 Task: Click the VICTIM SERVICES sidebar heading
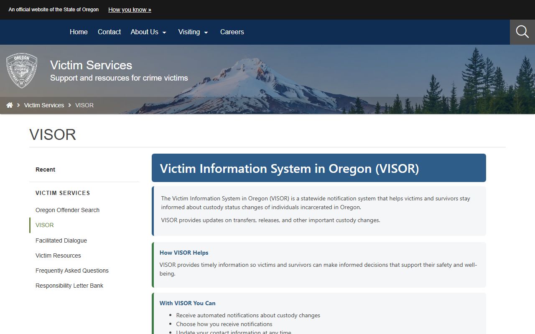click(x=63, y=193)
